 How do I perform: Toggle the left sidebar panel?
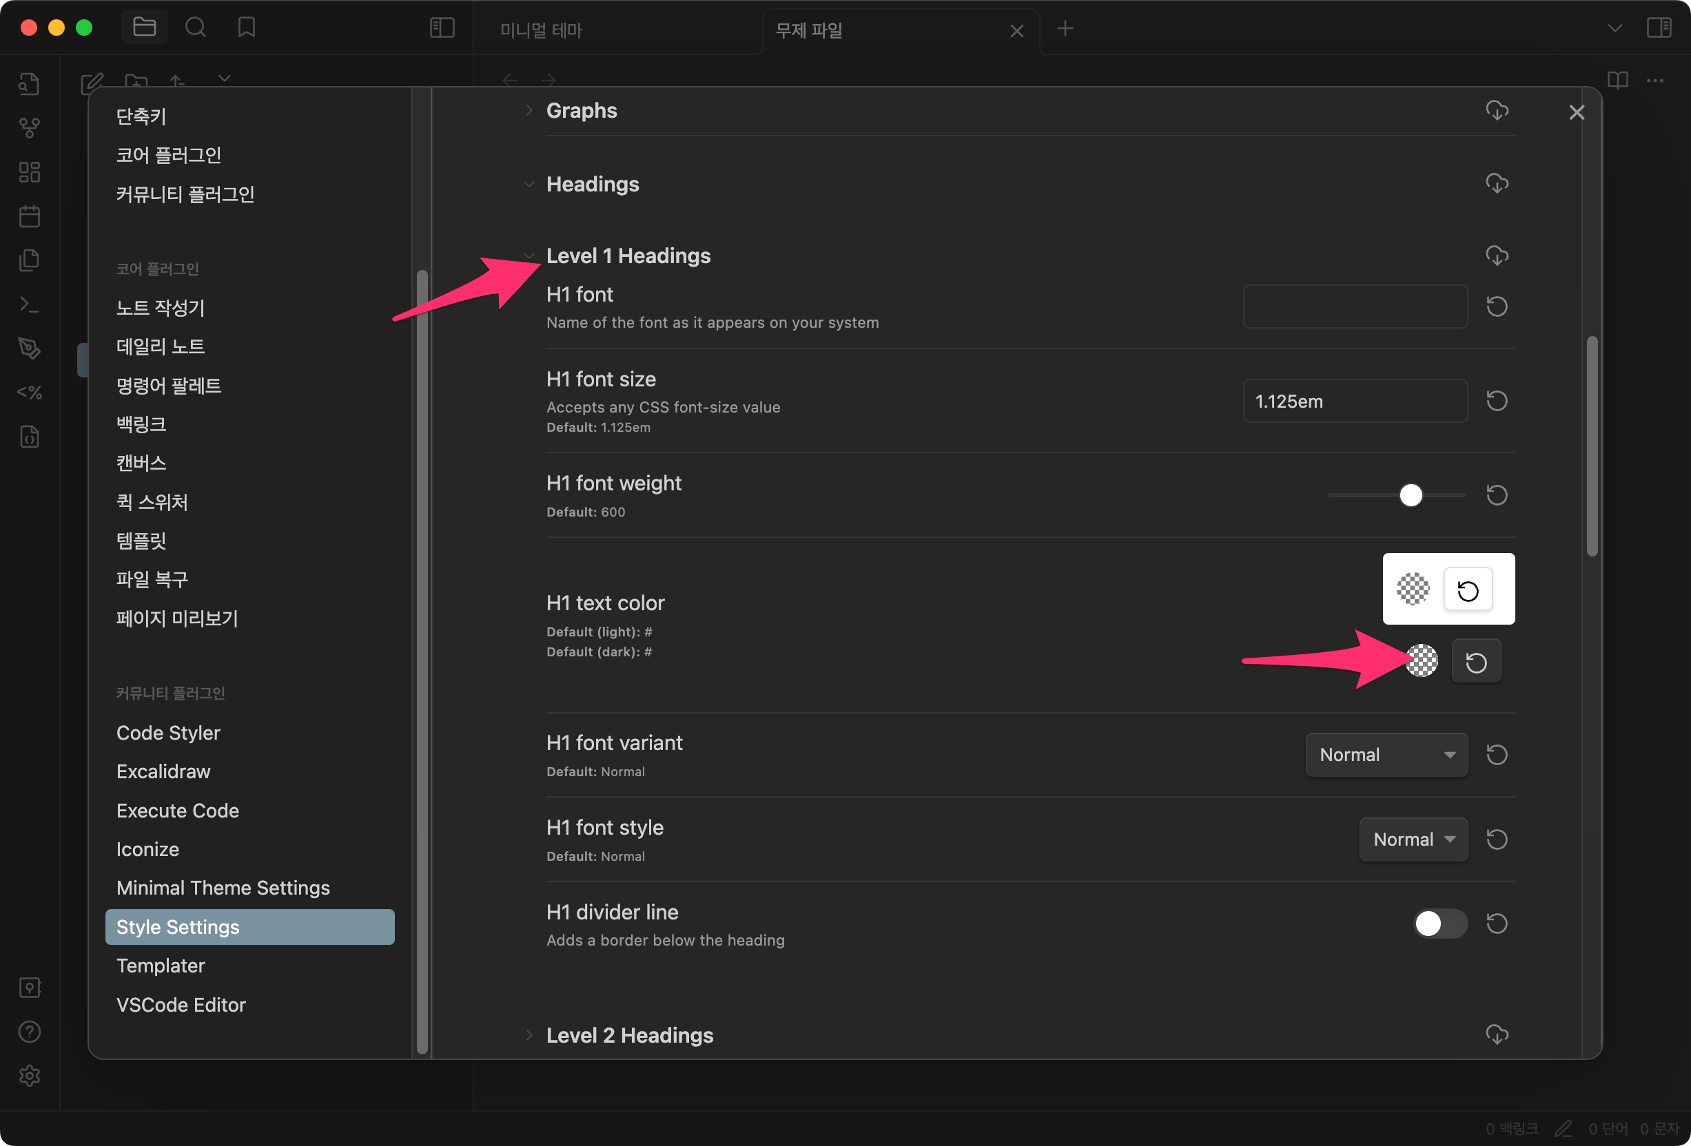click(x=442, y=28)
